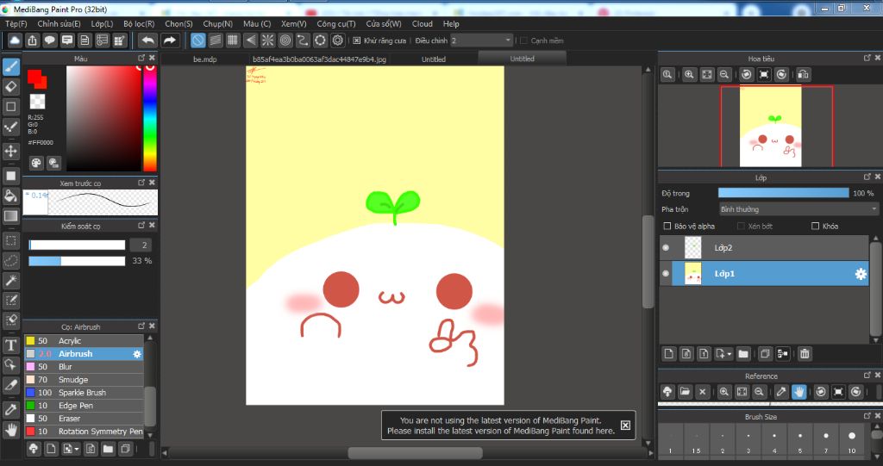The image size is (883, 466).
Task: Select the Hand pan tool in left toolbar
Action: tap(10, 430)
